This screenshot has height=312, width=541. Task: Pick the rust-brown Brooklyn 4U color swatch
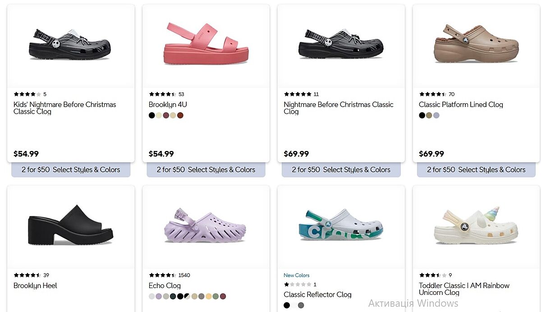coord(180,115)
